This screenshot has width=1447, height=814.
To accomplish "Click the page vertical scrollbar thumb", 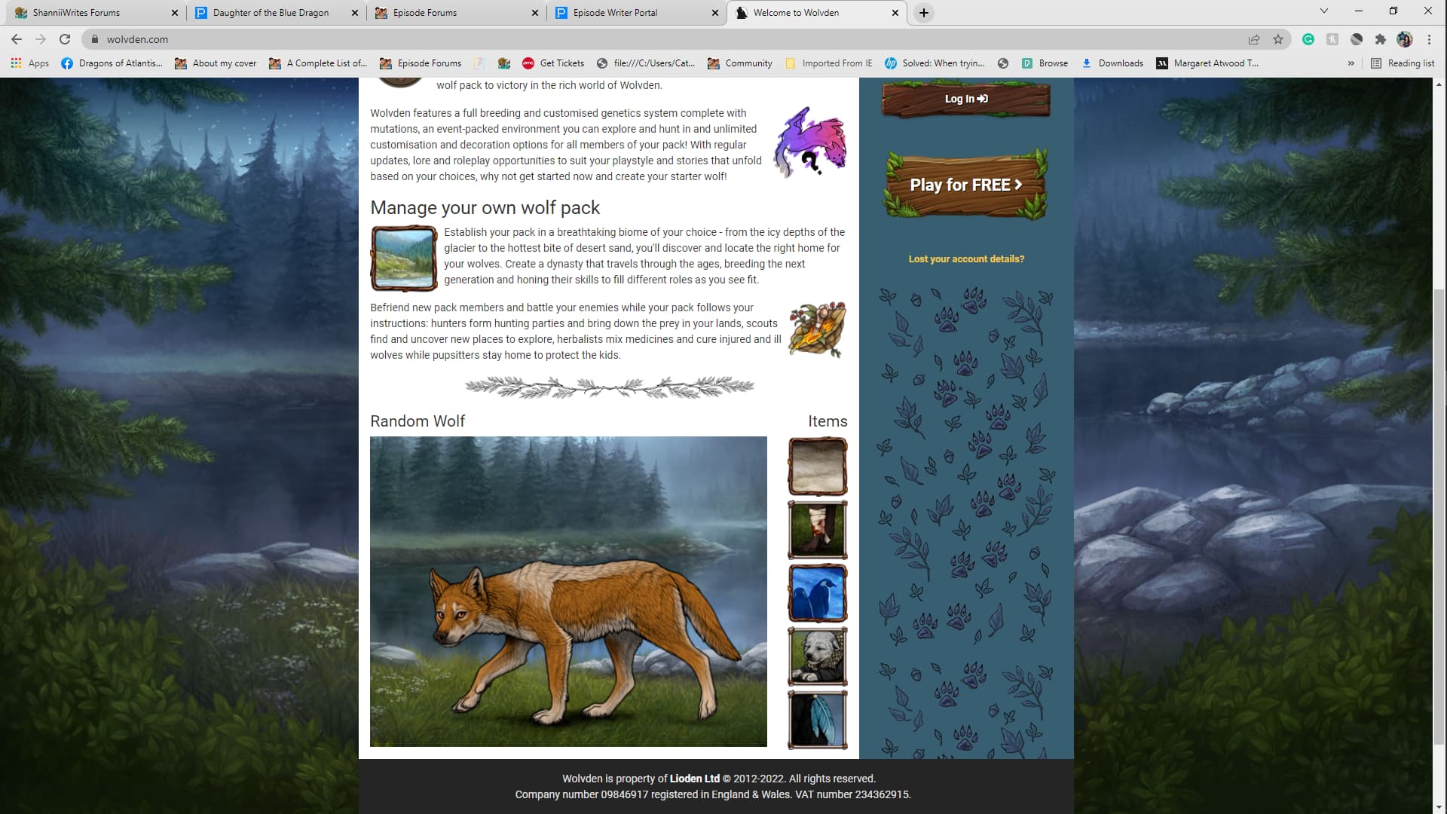I will 1439,516.
